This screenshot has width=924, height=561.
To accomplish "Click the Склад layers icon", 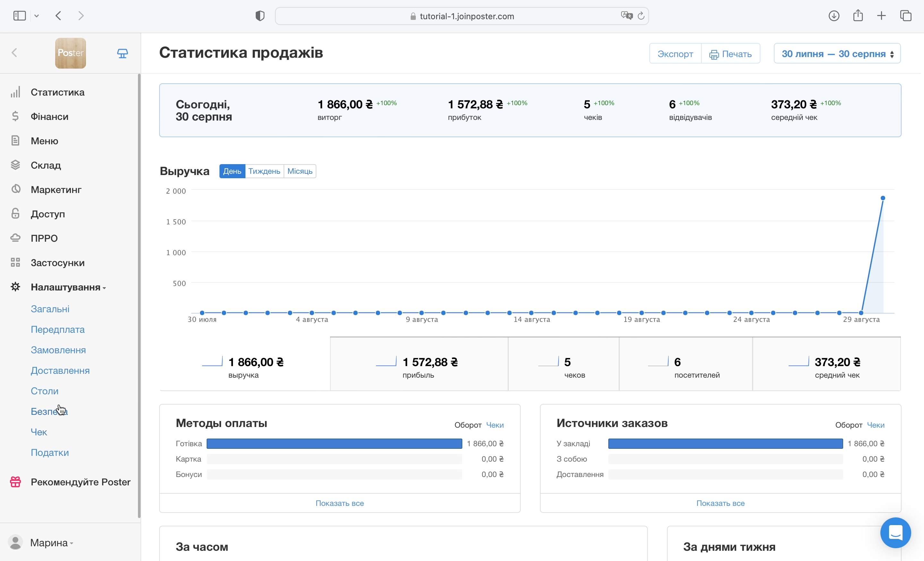I will [15, 165].
